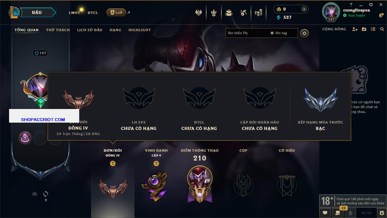This screenshot has width=387, height=218.
Task: Open profile search settings gear
Action: (x=304, y=33)
